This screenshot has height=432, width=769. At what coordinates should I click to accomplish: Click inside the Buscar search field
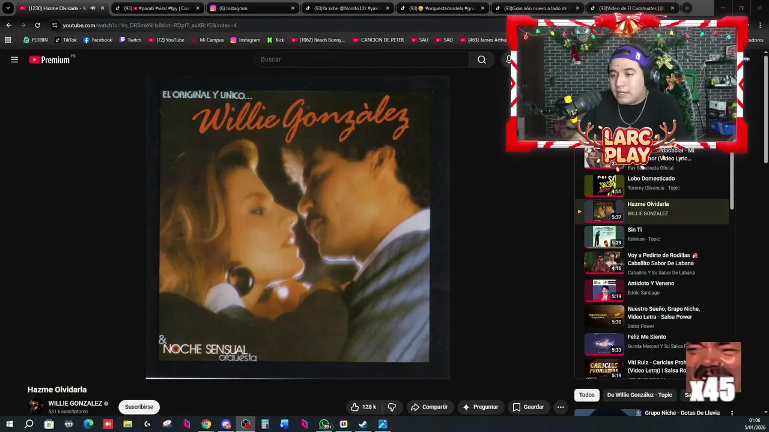tap(362, 59)
